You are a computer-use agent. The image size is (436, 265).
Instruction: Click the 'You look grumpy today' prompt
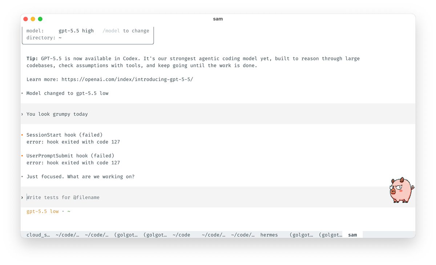(x=57, y=114)
